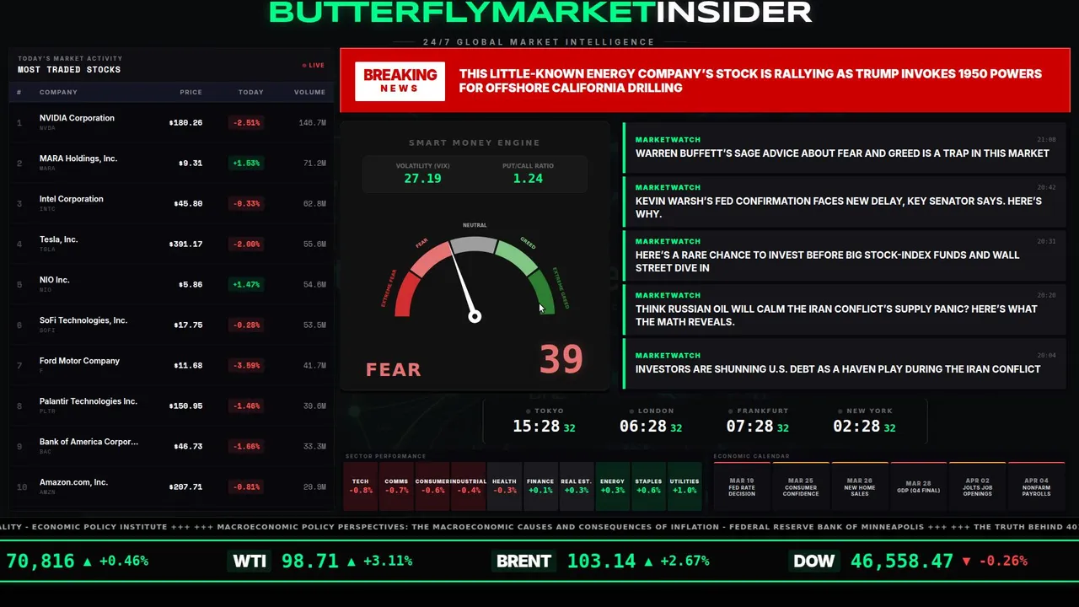Screen dimensions: 1079x607
Task: Select the UTILITIES sector tile
Action: tap(684, 486)
